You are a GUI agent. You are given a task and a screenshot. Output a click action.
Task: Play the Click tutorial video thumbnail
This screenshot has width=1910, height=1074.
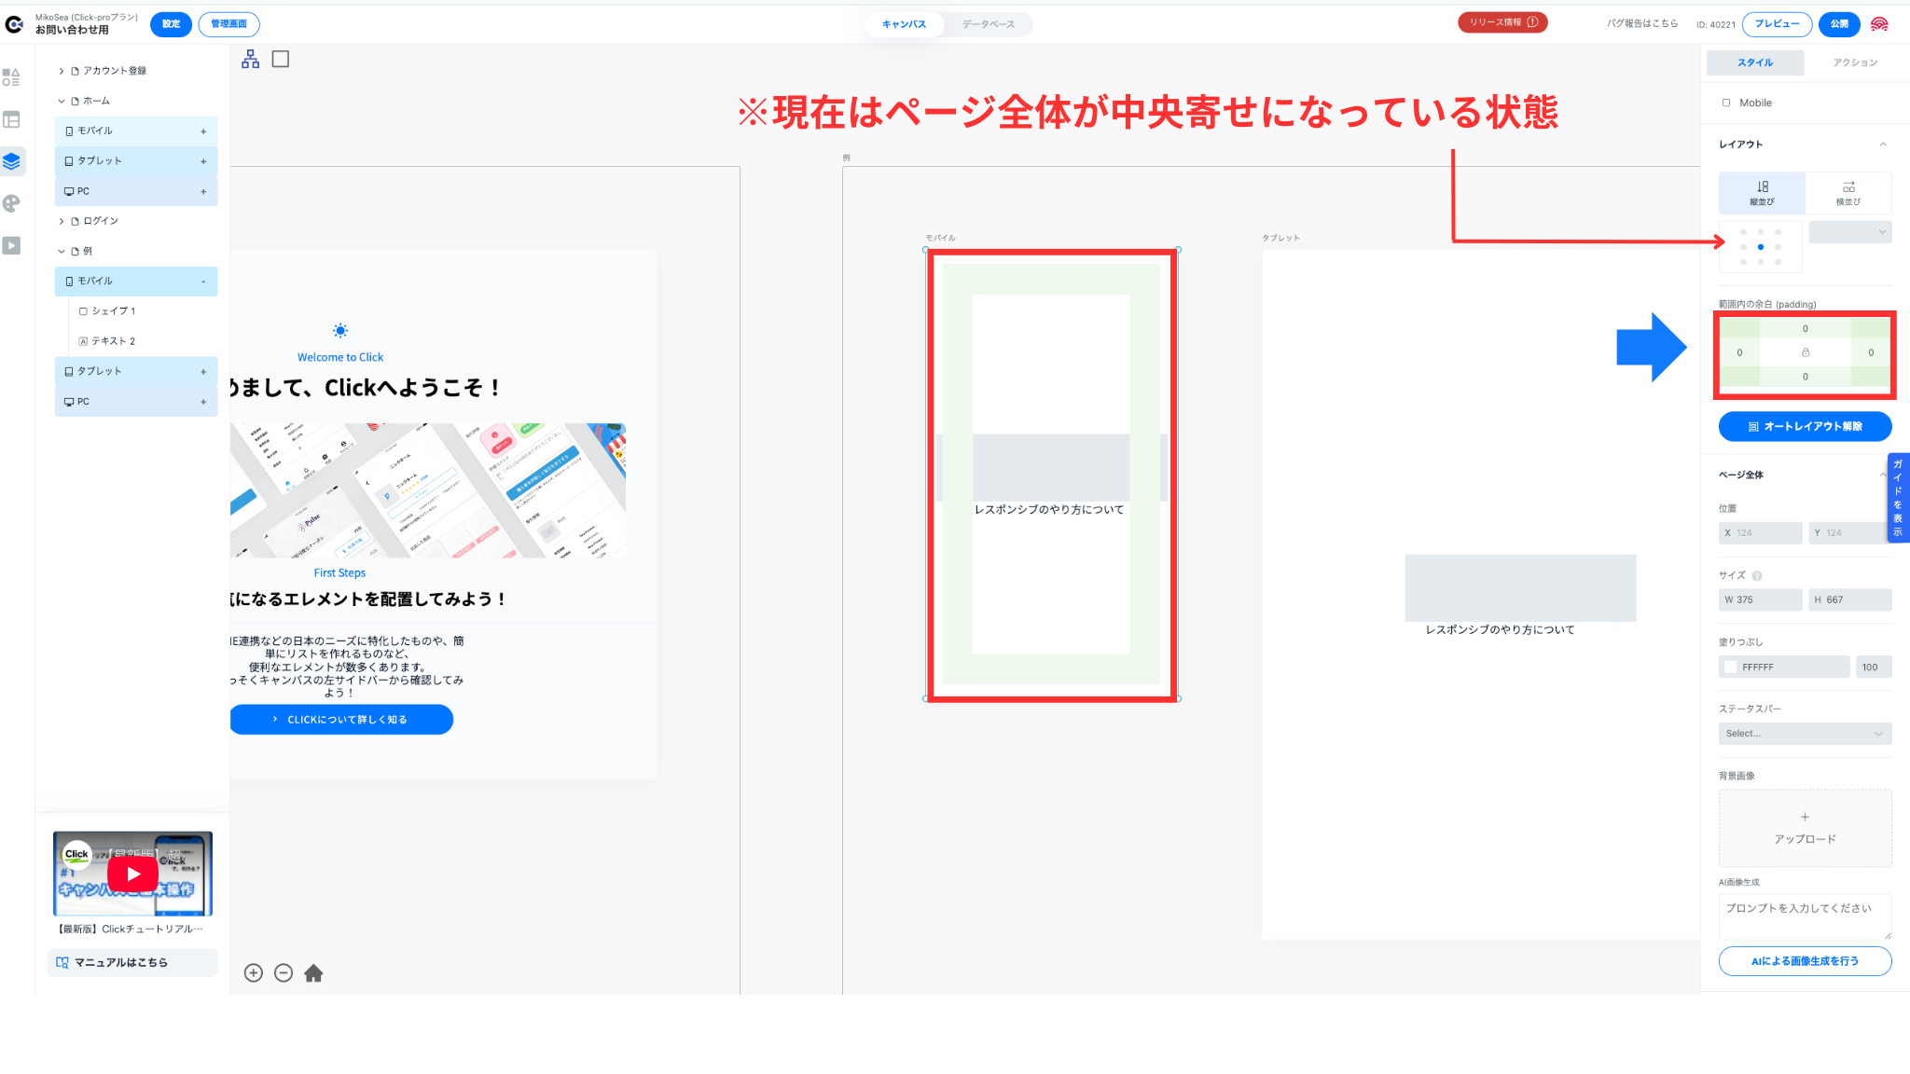click(x=132, y=874)
